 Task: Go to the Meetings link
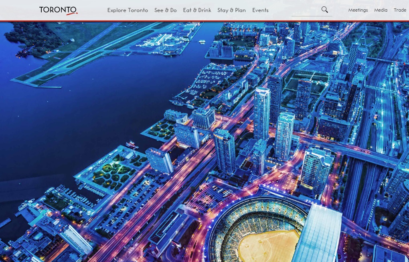point(358,10)
